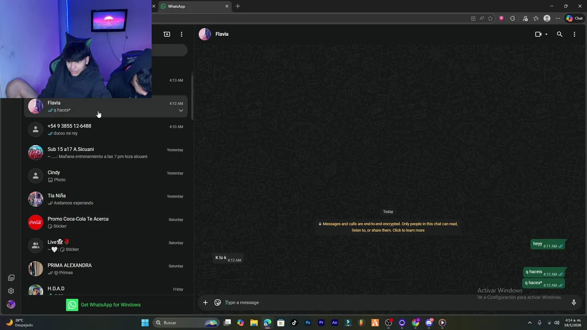This screenshot has height=330, width=587.
Task: Open the attach plus menu in composer
Action: (205, 302)
